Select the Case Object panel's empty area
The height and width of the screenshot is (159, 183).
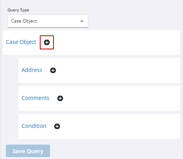point(116,42)
